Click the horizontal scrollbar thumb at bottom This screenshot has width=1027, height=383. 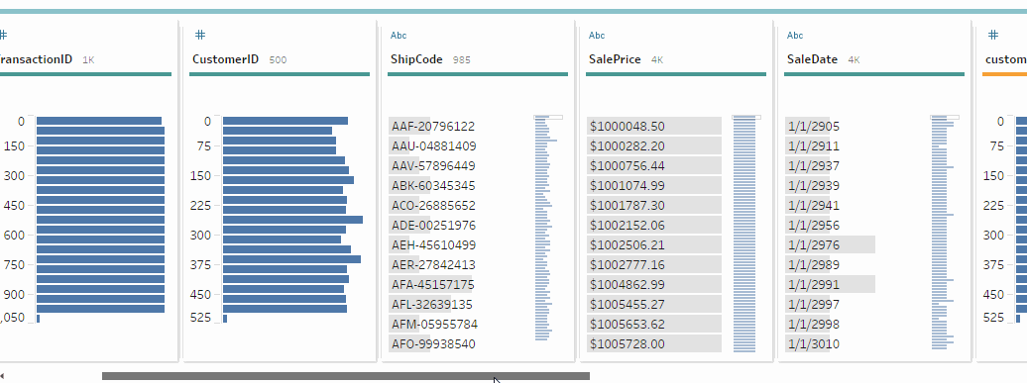pos(346,376)
